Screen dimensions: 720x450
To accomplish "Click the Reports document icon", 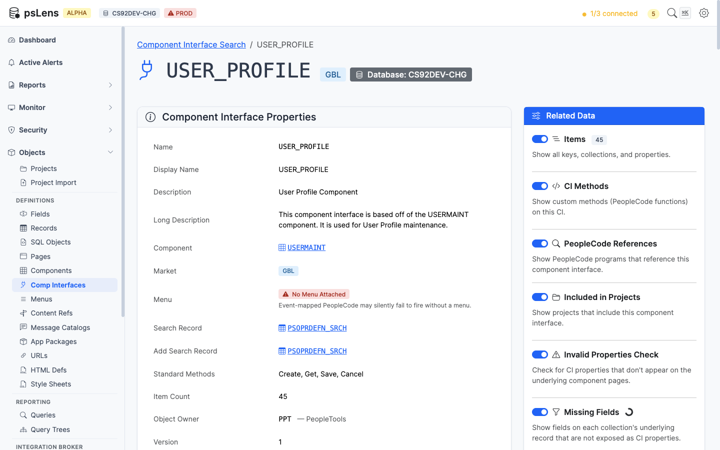I will tap(11, 85).
